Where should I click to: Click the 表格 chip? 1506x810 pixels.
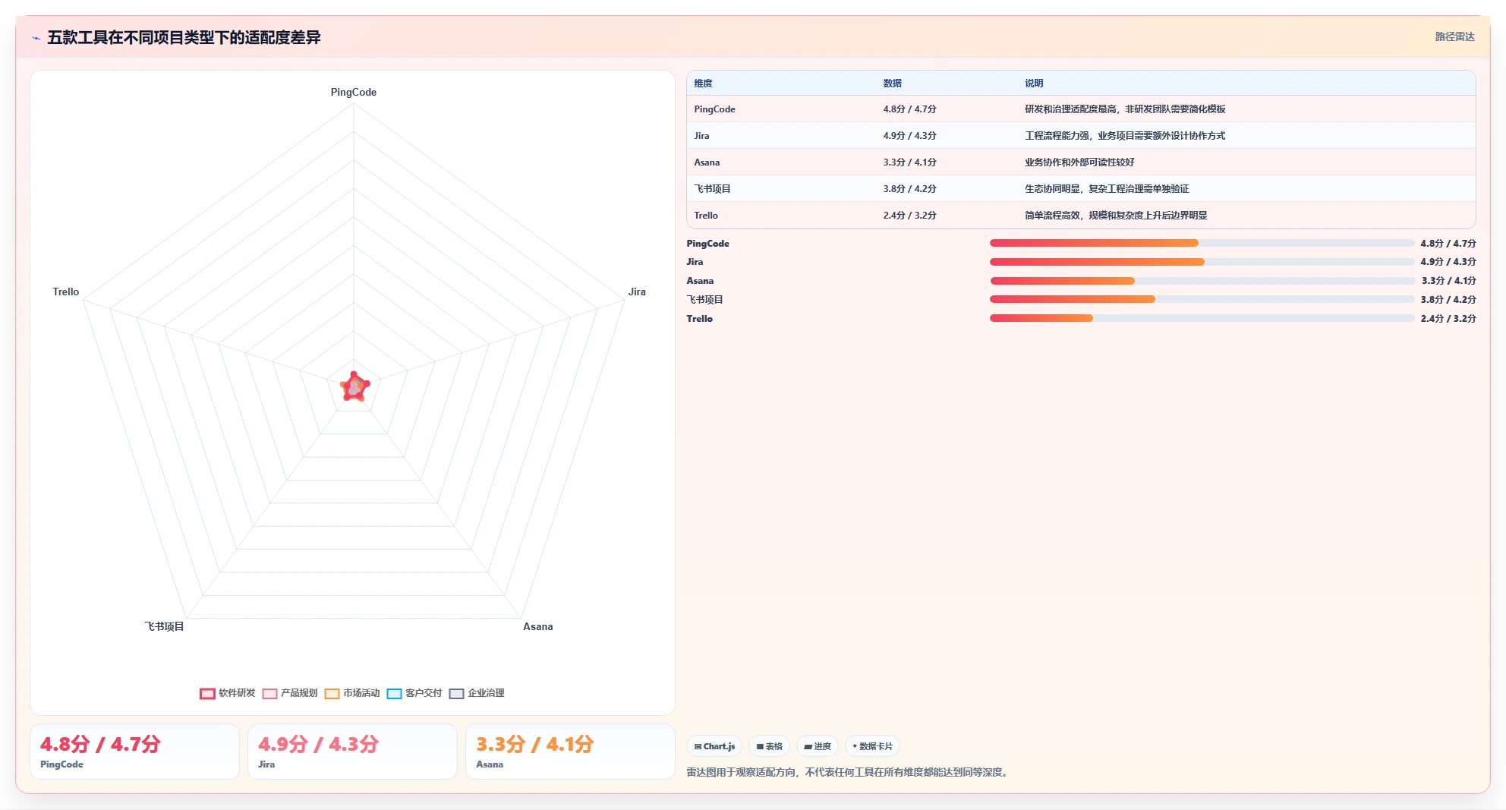769,746
